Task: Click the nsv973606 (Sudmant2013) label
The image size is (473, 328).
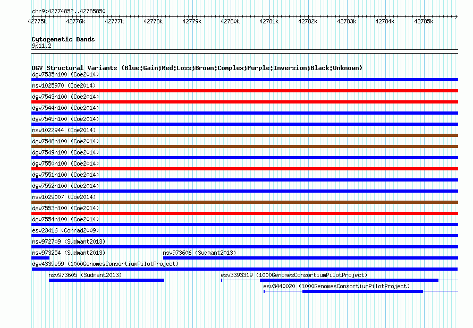Action: 199,253
